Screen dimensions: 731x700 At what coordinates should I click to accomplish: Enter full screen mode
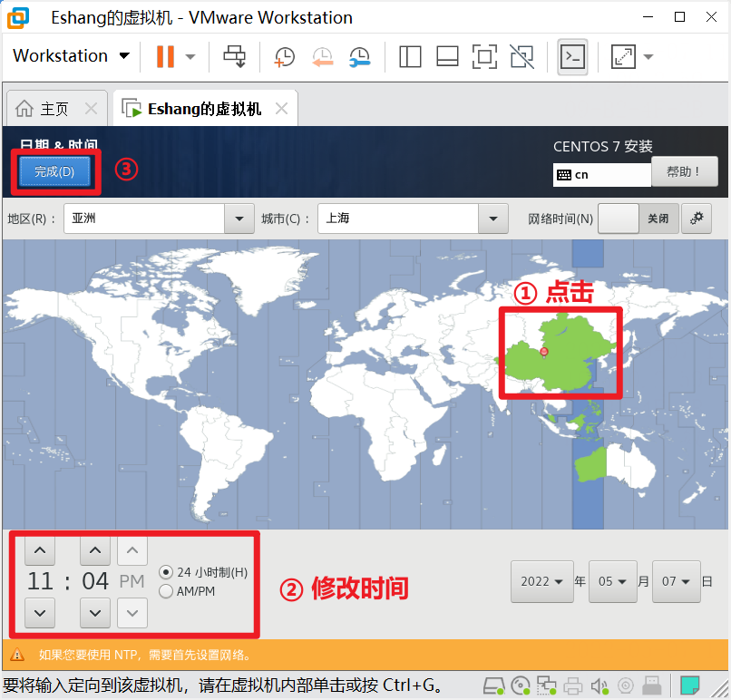484,57
